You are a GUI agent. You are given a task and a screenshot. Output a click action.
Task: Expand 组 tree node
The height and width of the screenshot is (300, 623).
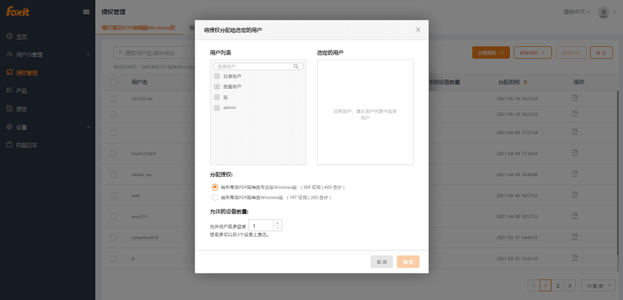(217, 97)
